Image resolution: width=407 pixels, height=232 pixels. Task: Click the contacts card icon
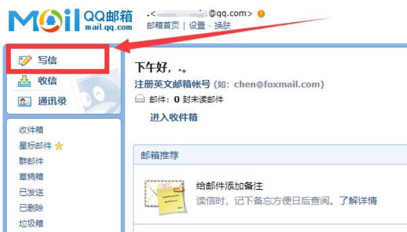[24, 101]
